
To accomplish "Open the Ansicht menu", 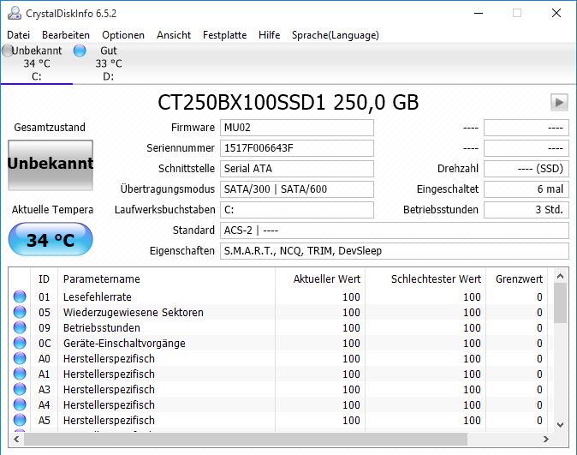I will (x=174, y=35).
